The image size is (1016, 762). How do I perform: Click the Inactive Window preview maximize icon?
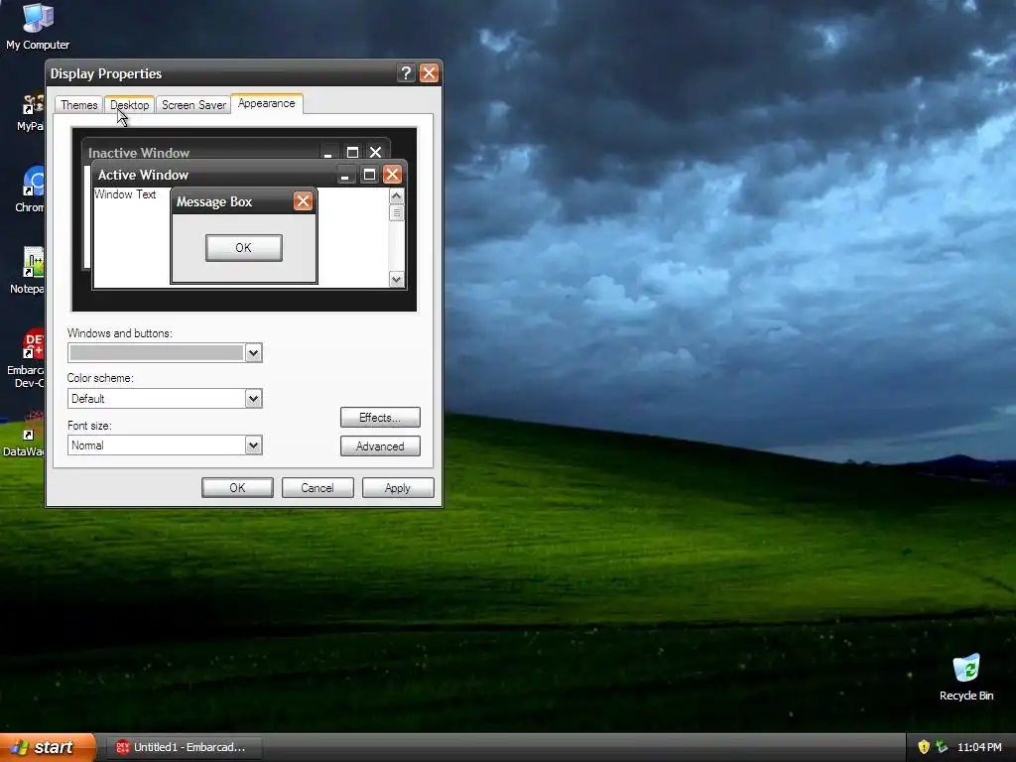click(x=352, y=152)
